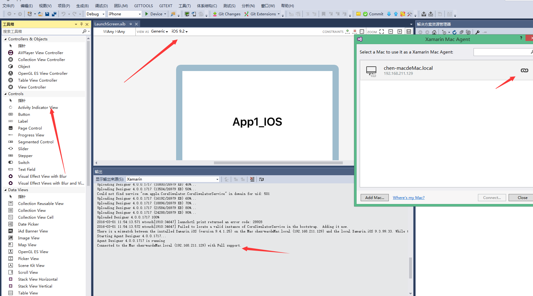Click the remove constraints red X icon
This screenshot has height=296, width=533.
coord(355,32)
